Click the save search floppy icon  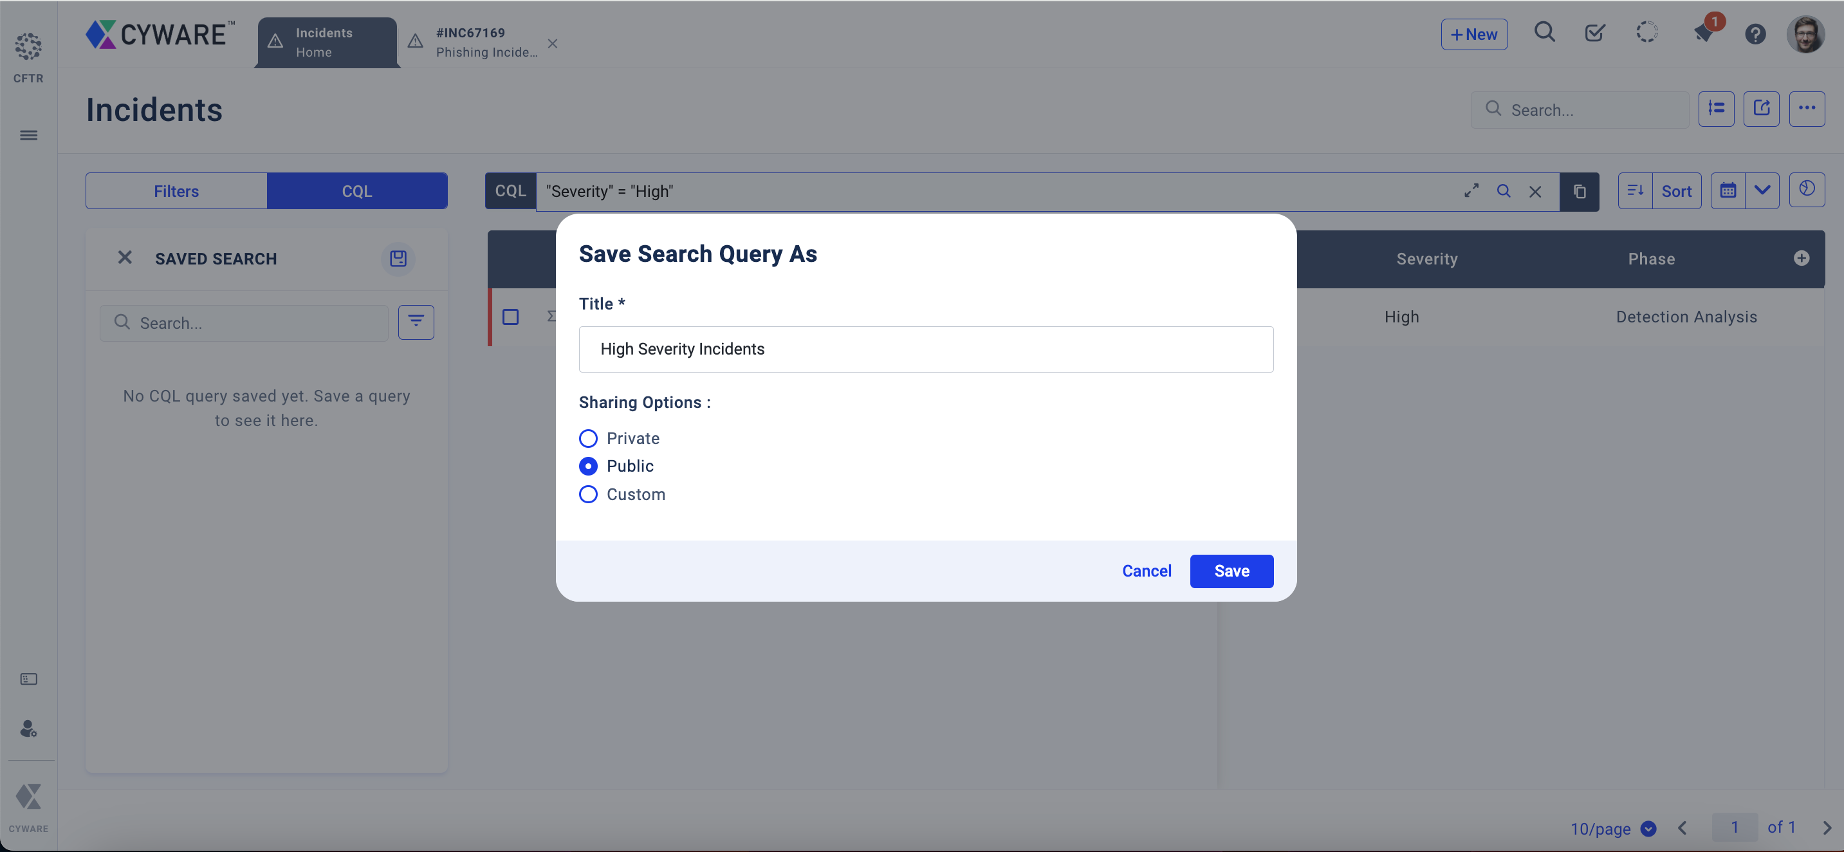pos(398,259)
